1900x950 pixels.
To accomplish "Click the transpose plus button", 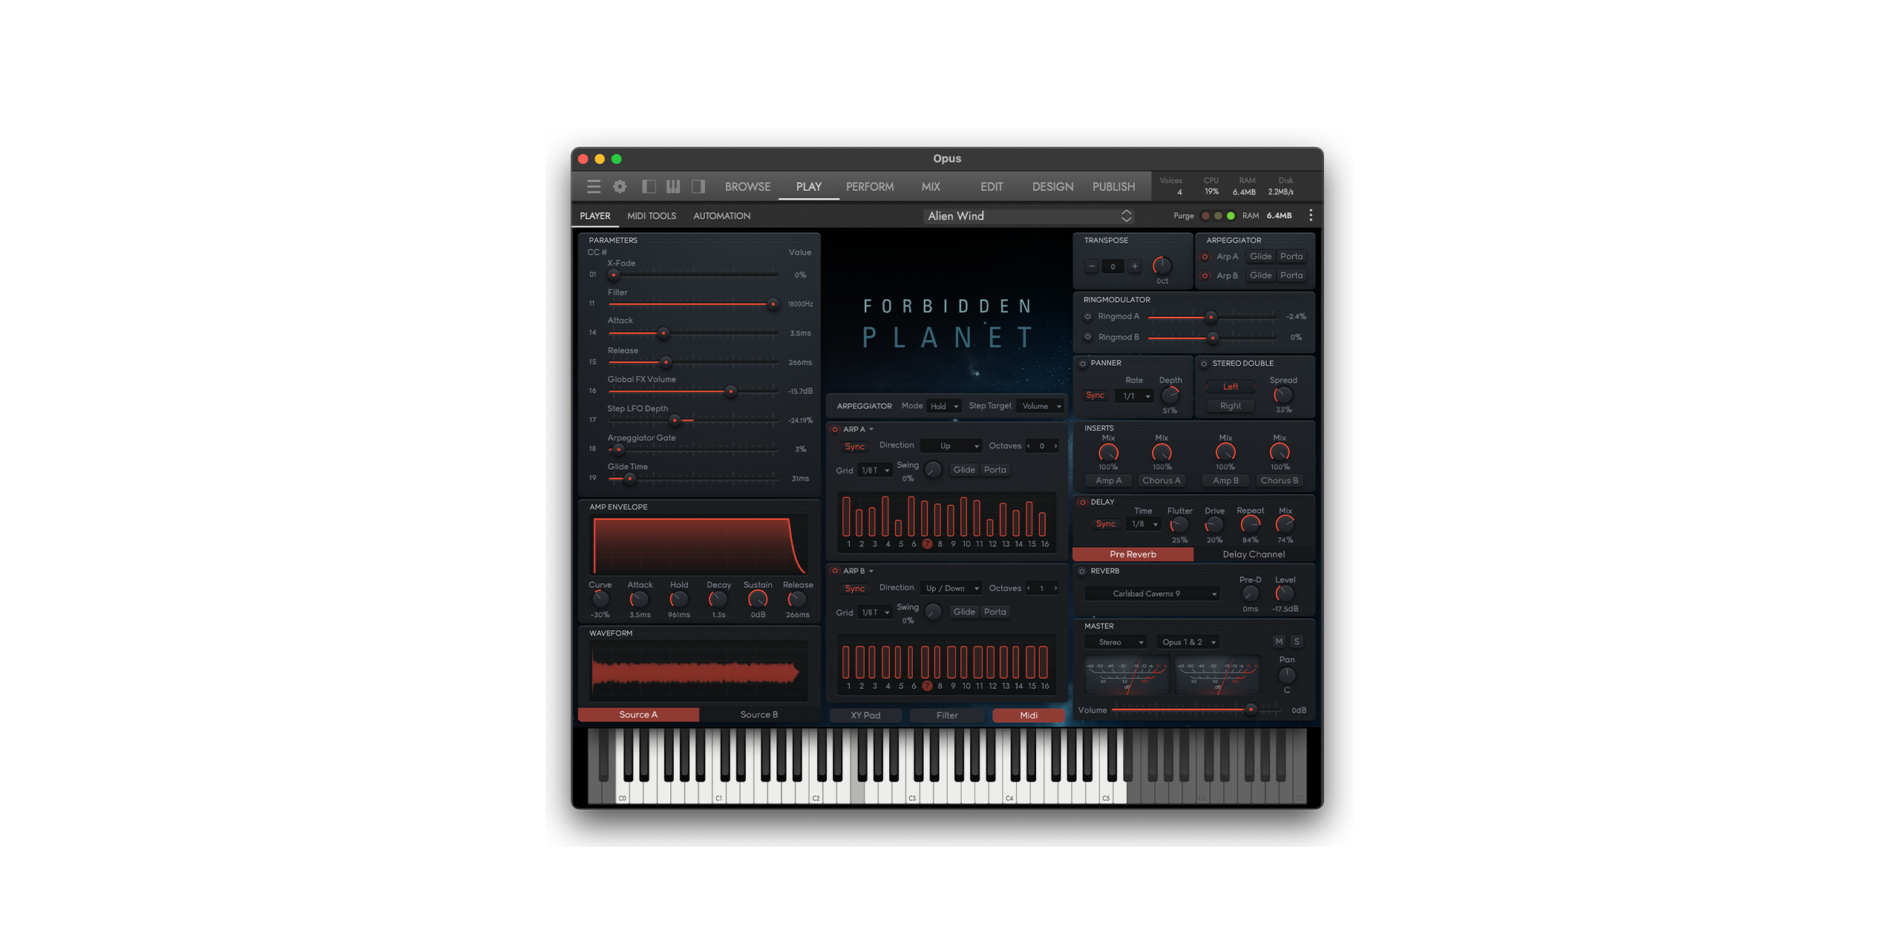I will coord(1134,266).
